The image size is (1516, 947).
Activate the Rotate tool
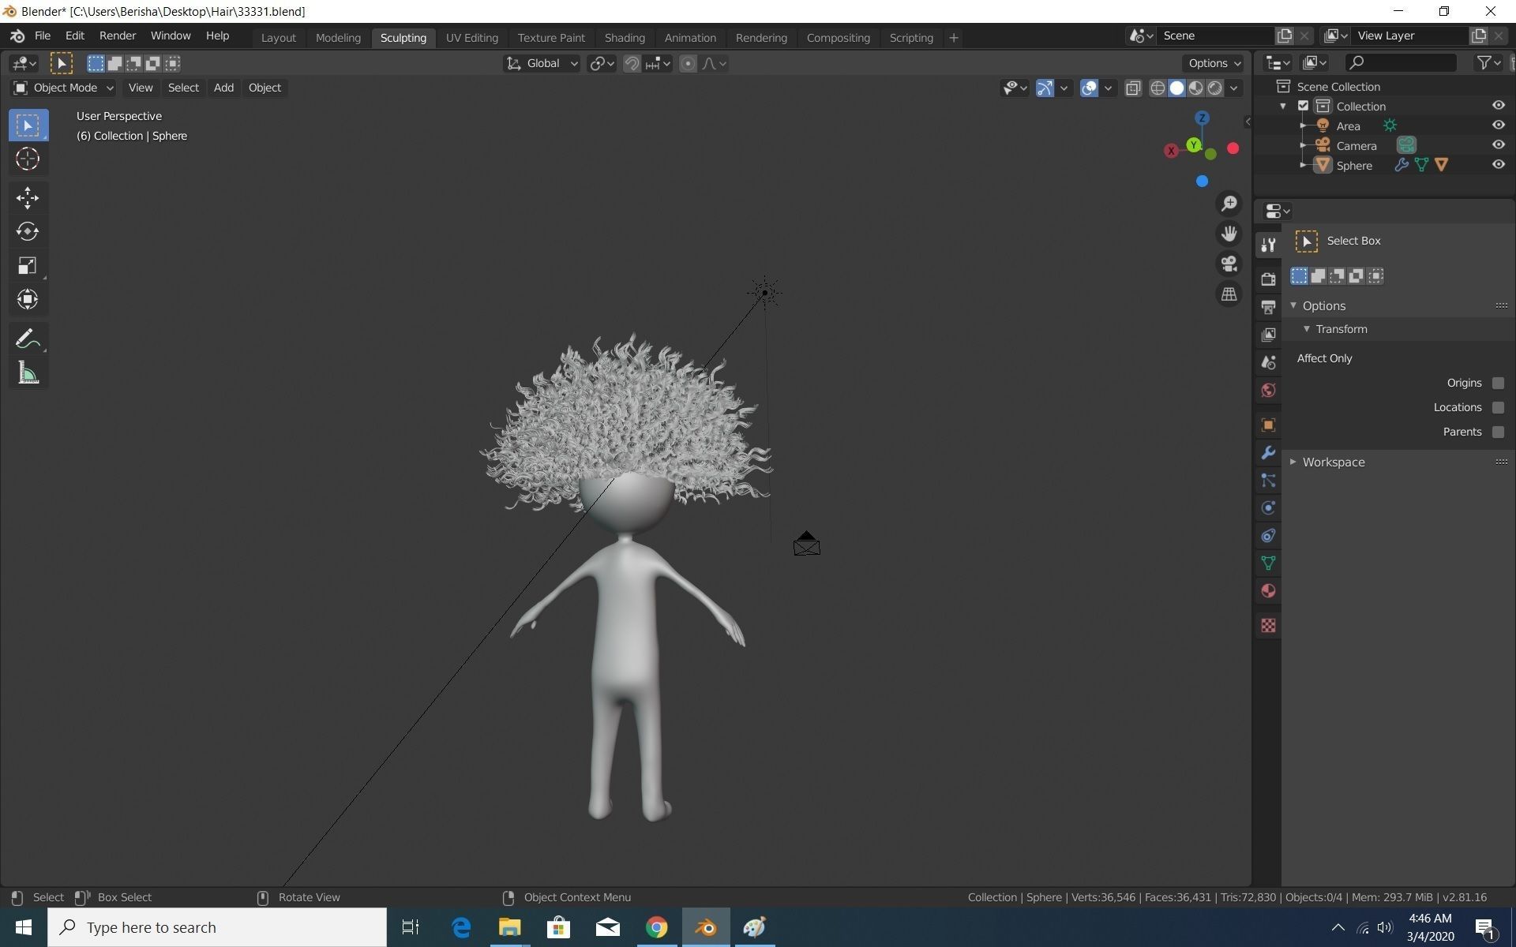pos(28,232)
